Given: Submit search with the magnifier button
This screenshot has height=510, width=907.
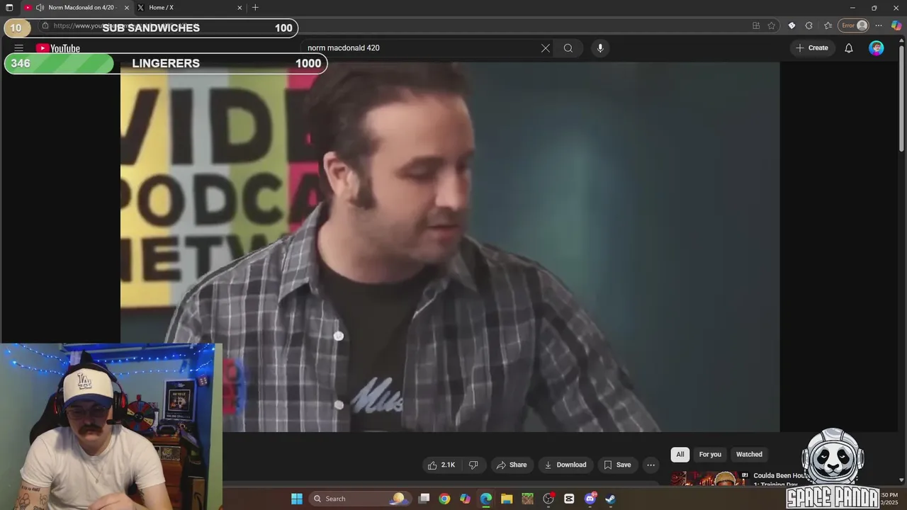Looking at the screenshot, I should point(568,48).
